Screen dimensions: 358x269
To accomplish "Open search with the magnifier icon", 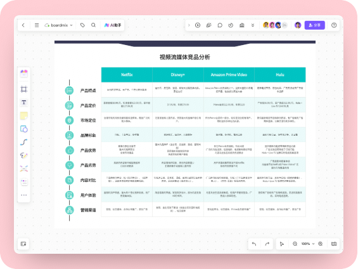I will click(93, 25).
